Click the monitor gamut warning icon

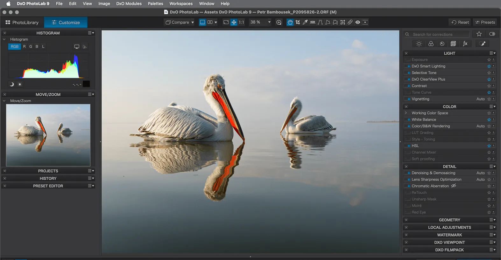pos(77,47)
